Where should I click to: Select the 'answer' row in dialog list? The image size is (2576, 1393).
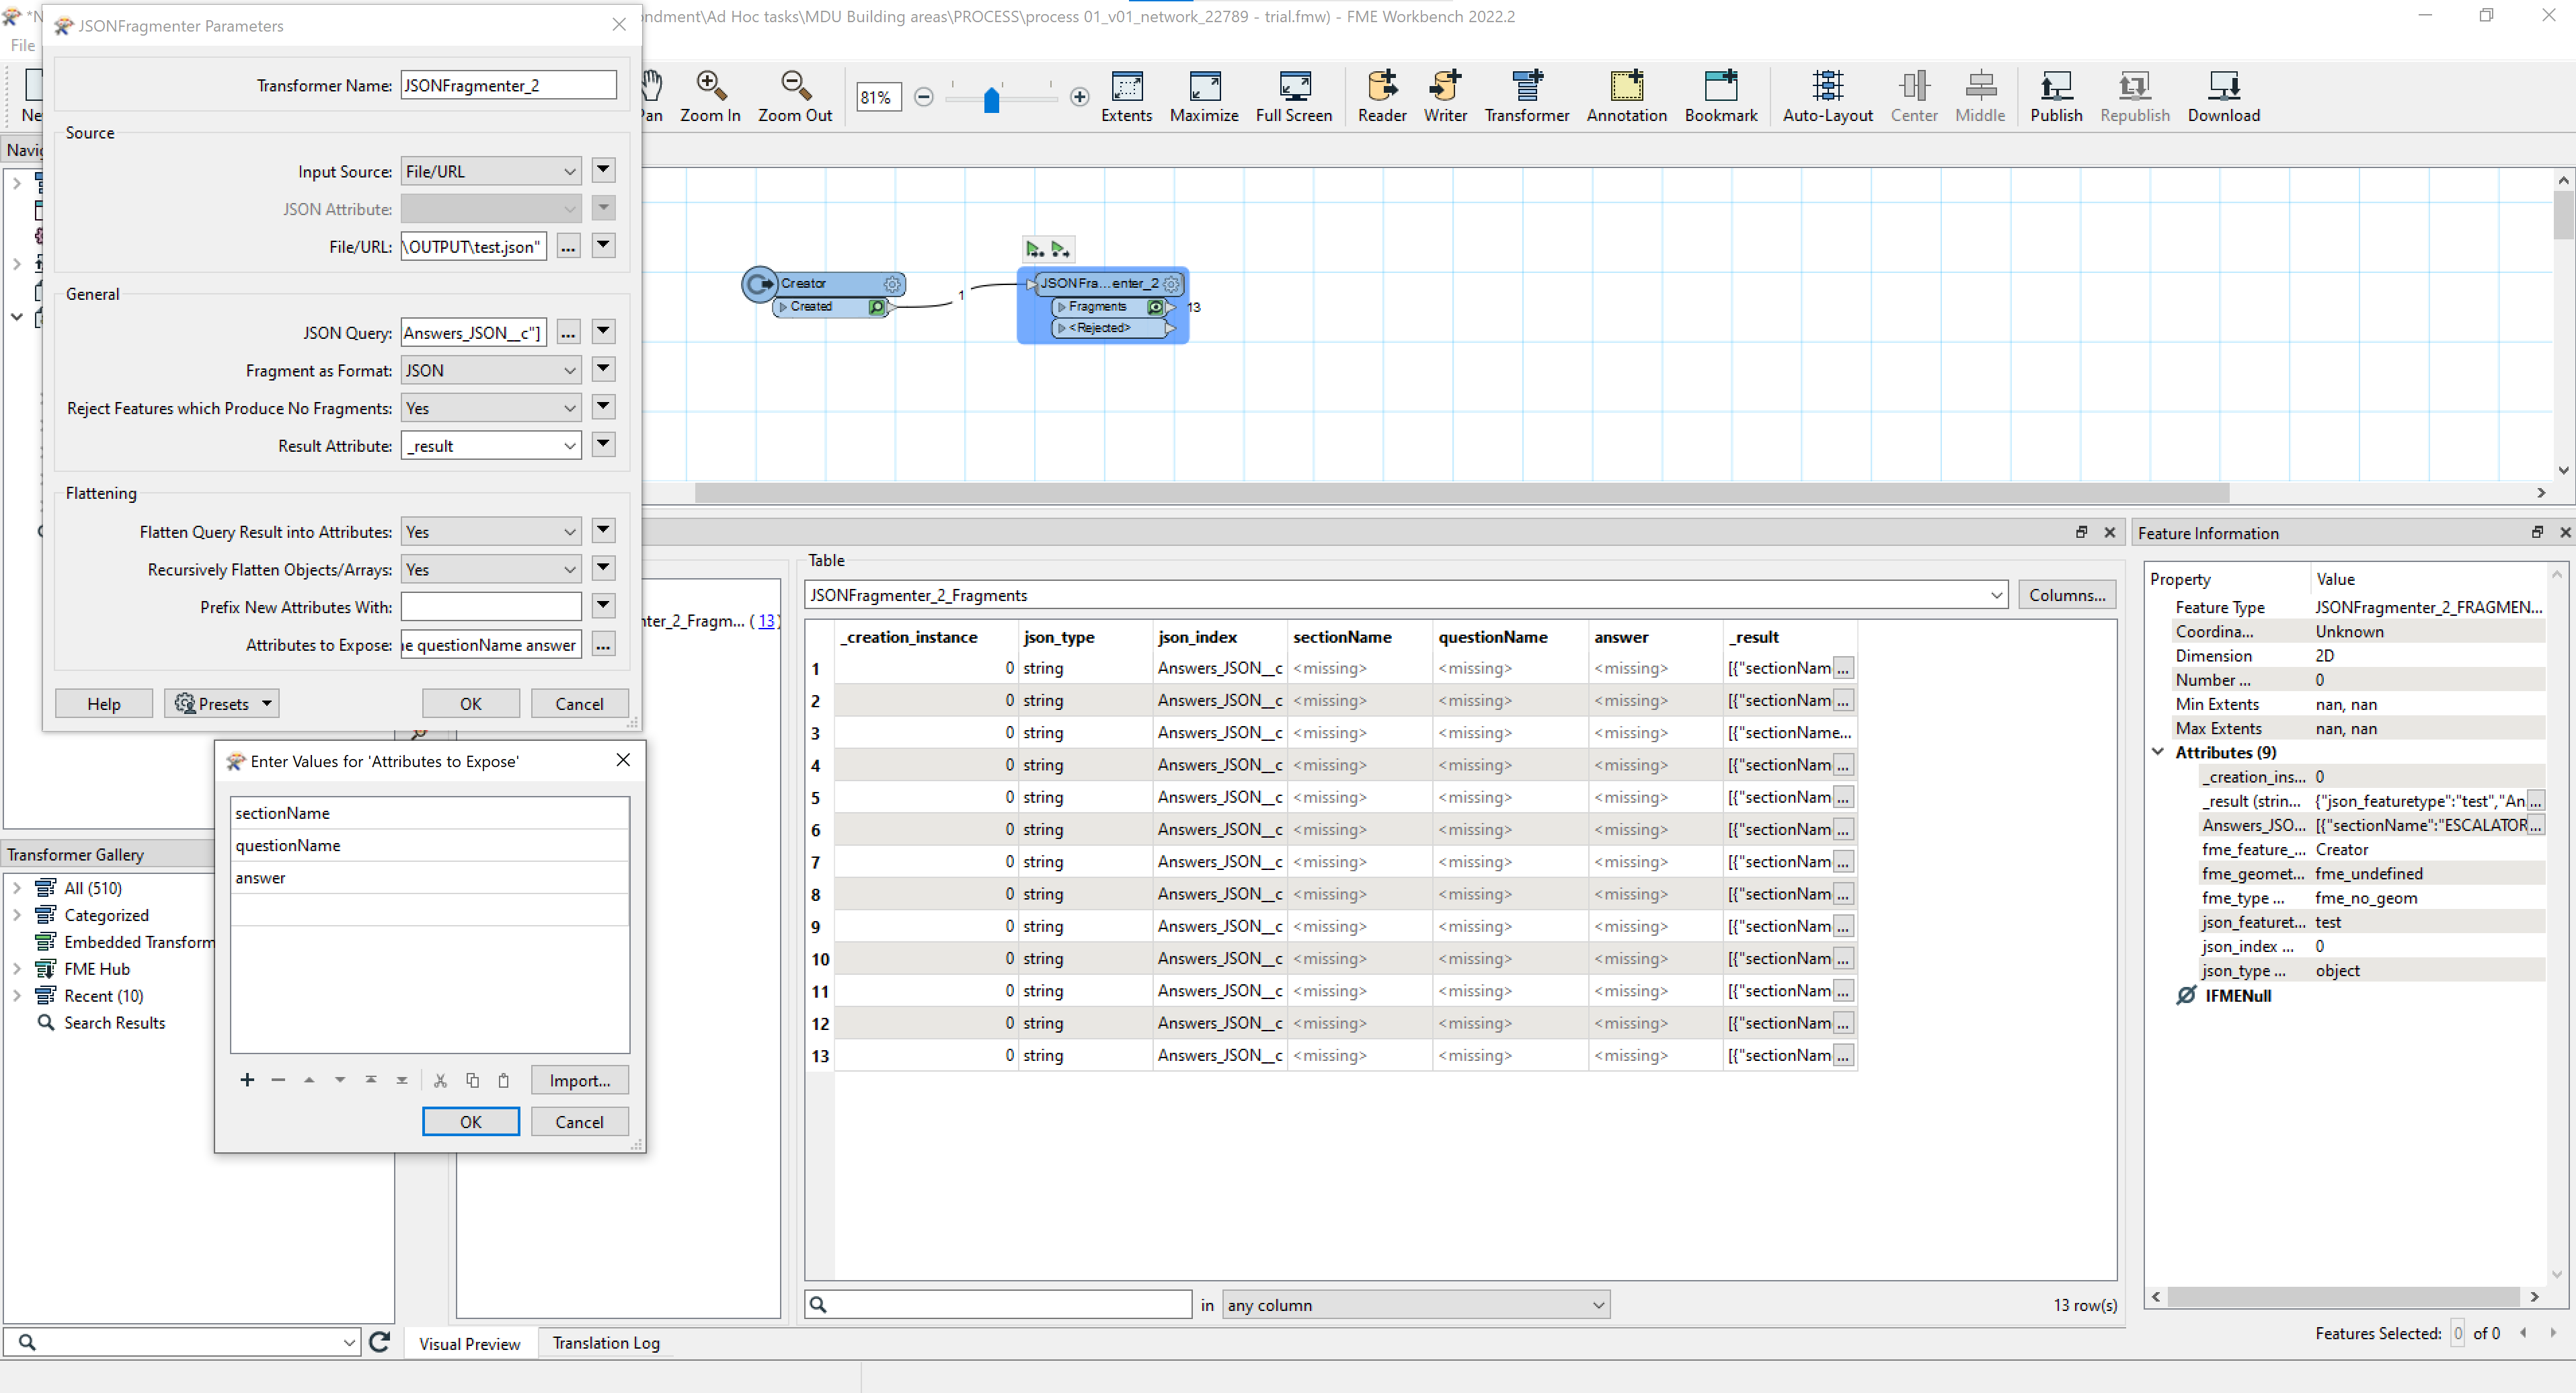[x=430, y=878]
